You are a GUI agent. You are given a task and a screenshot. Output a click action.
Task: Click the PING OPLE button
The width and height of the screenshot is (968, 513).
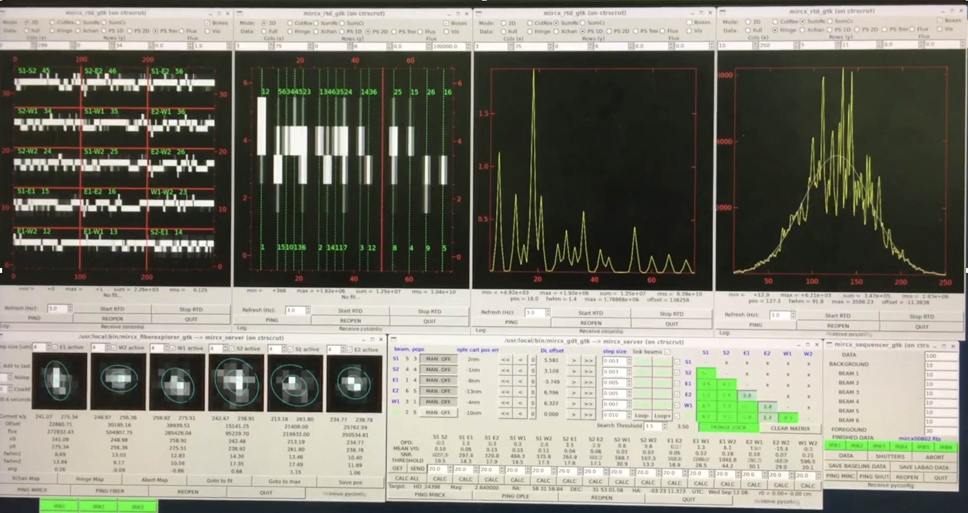click(515, 496)
